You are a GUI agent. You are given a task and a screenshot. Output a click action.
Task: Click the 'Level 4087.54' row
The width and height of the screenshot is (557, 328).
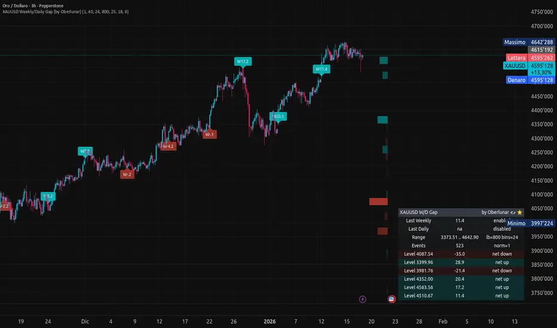pyautogui.click(x=461, y=254)
